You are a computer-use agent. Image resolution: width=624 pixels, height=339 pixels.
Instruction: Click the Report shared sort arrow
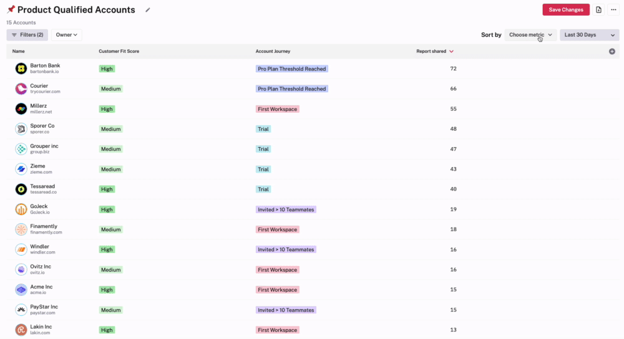coord(451,51)
